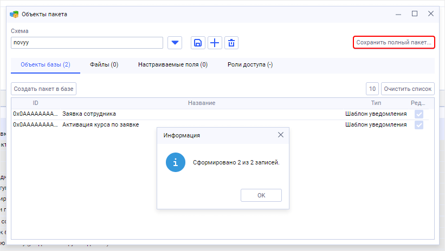
Task: Click Сохранить полный пакет button
Action: coord(394,43)
